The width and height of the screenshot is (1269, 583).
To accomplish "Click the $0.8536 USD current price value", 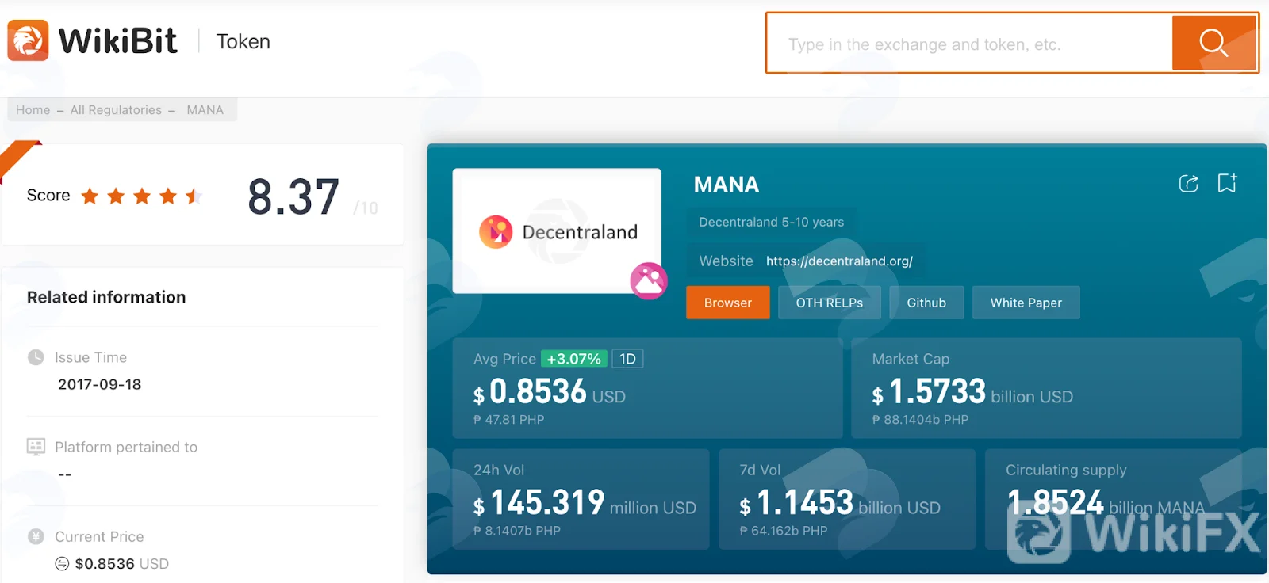I will [122, 564].
